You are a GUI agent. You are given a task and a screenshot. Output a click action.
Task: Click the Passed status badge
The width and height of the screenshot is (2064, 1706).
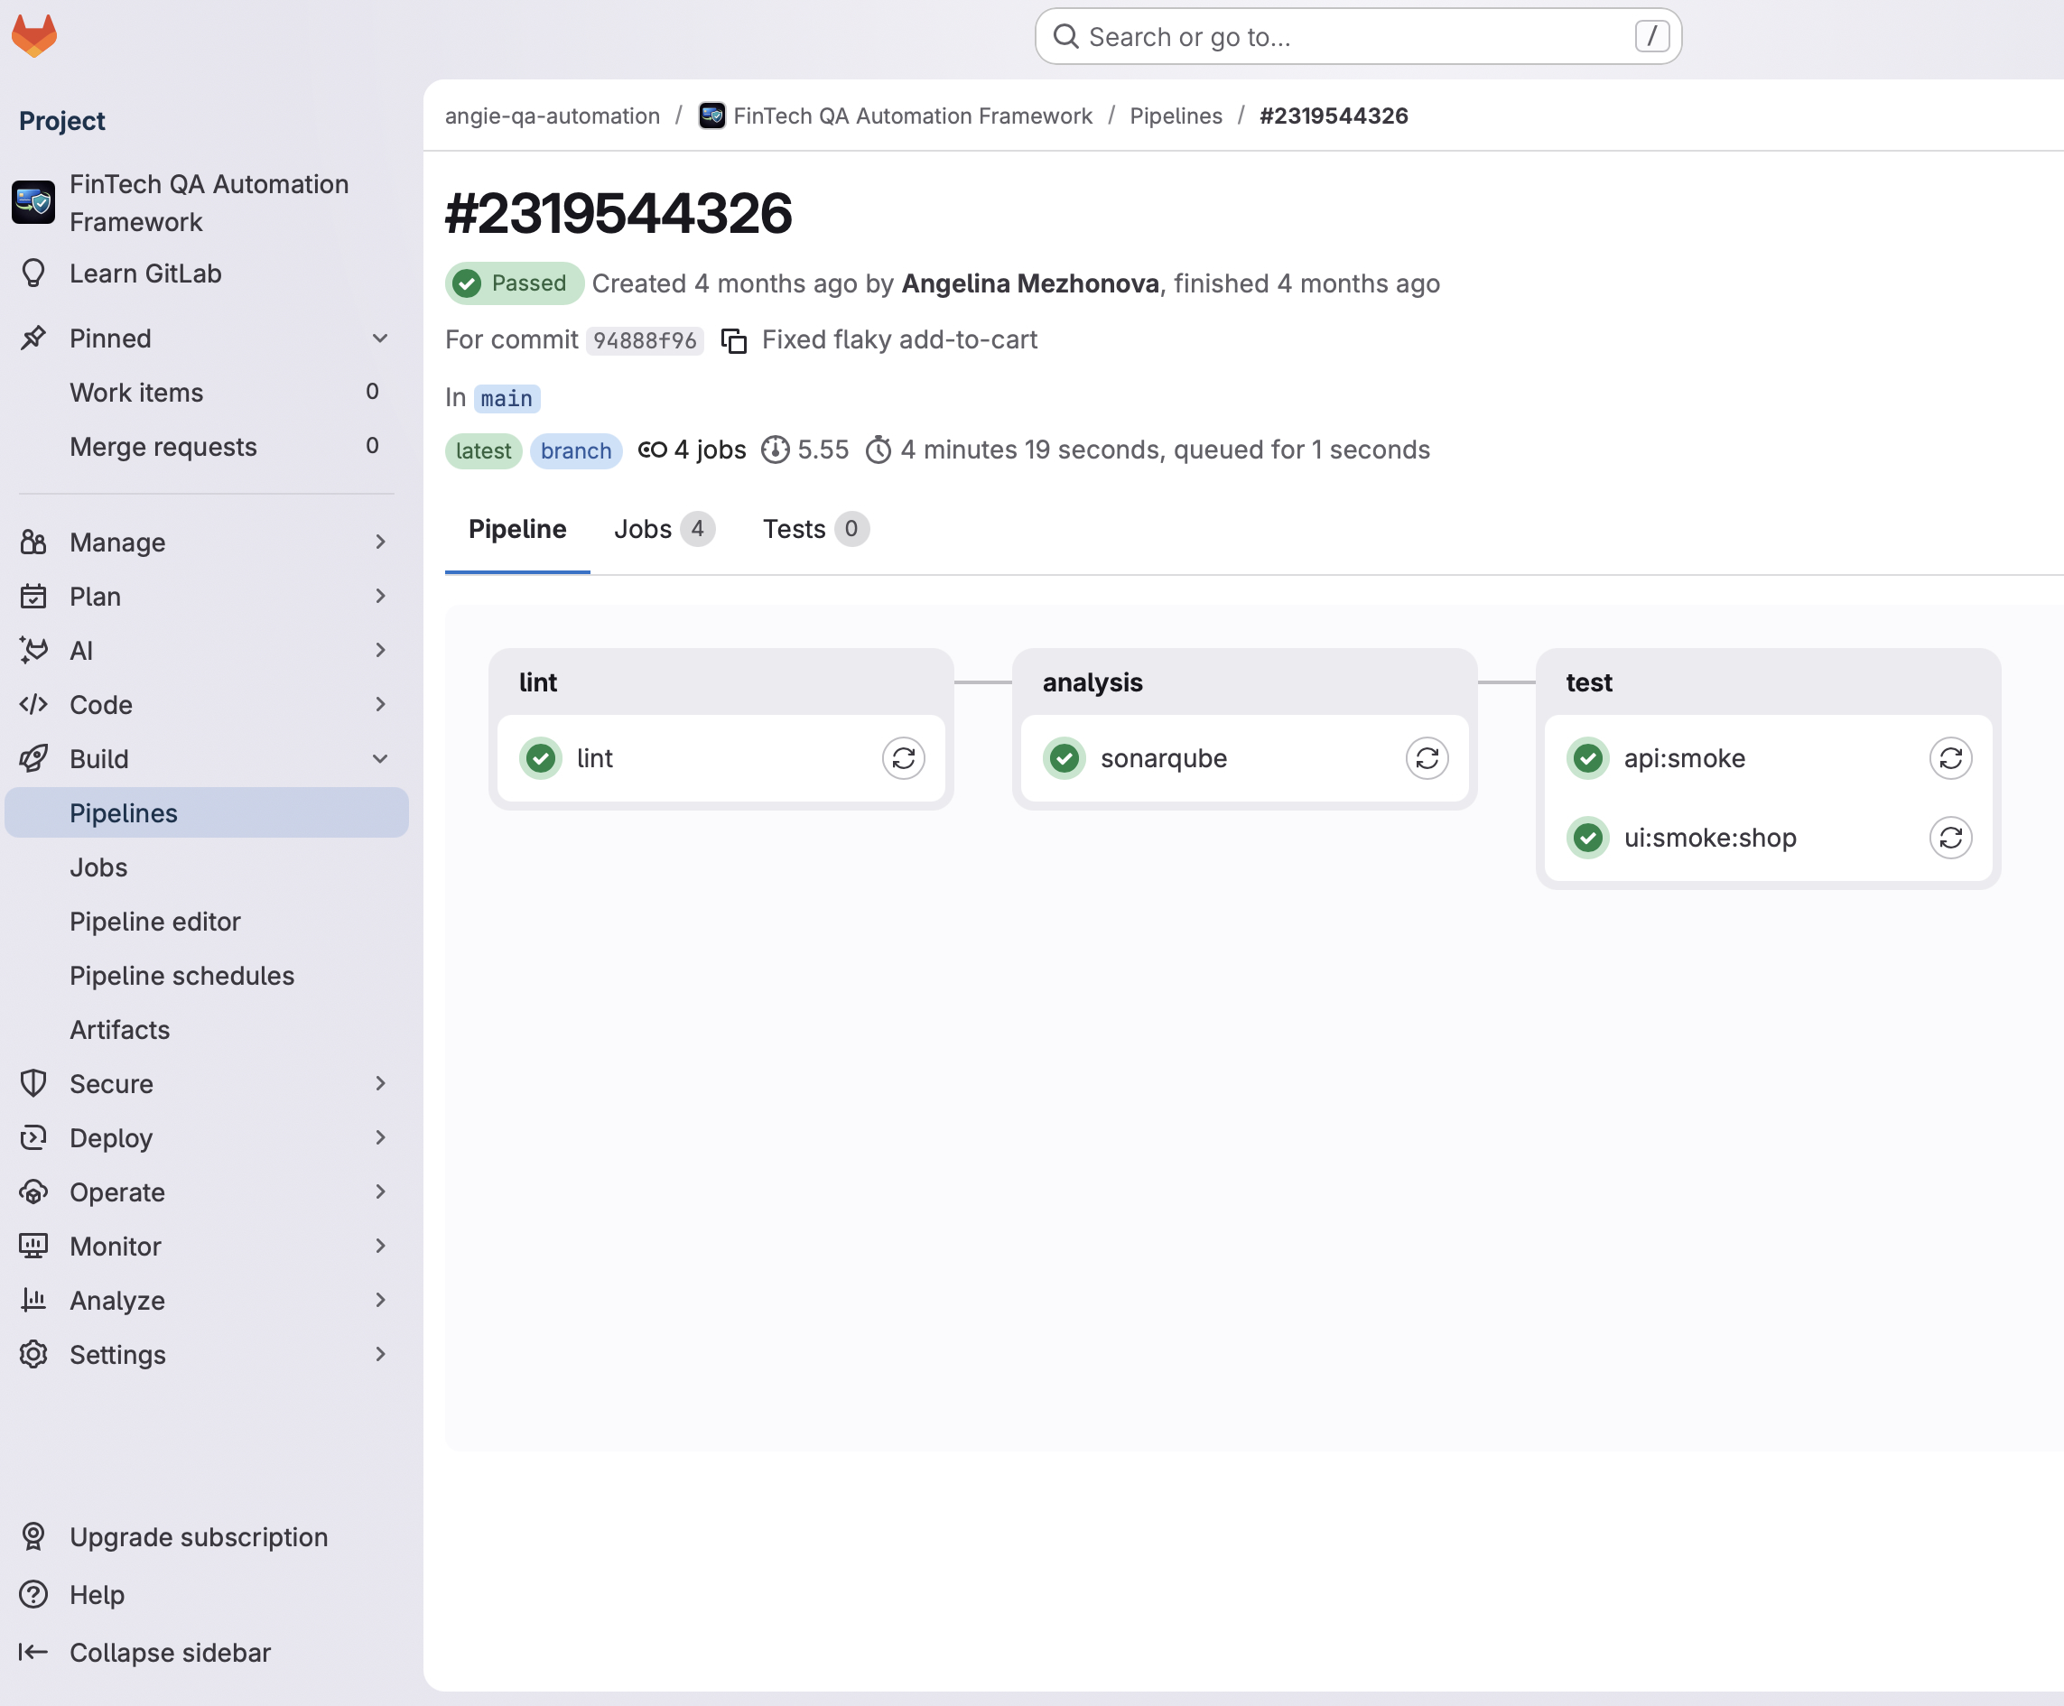tap(514, 284)
